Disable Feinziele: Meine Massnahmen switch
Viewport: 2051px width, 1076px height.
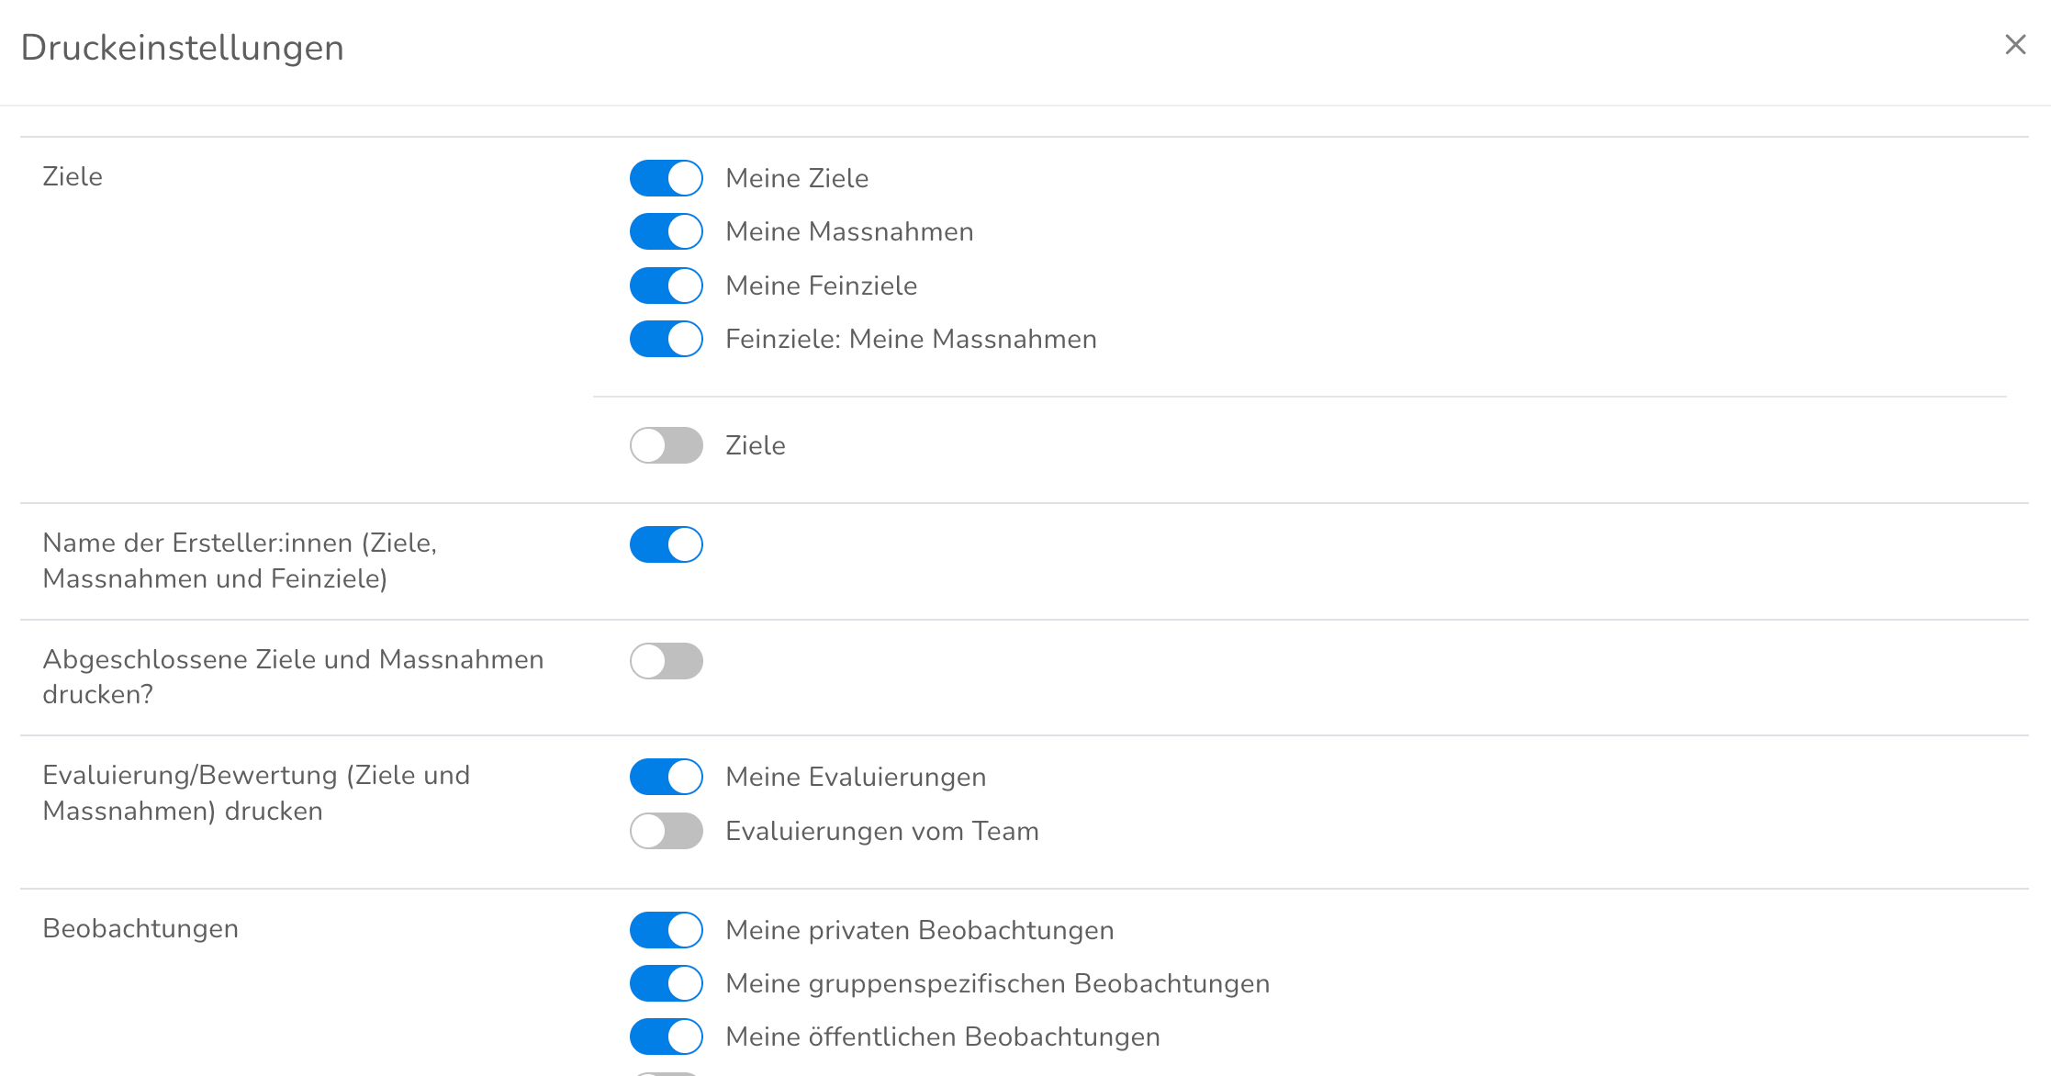pyautogui.click(x=667, y=339)
